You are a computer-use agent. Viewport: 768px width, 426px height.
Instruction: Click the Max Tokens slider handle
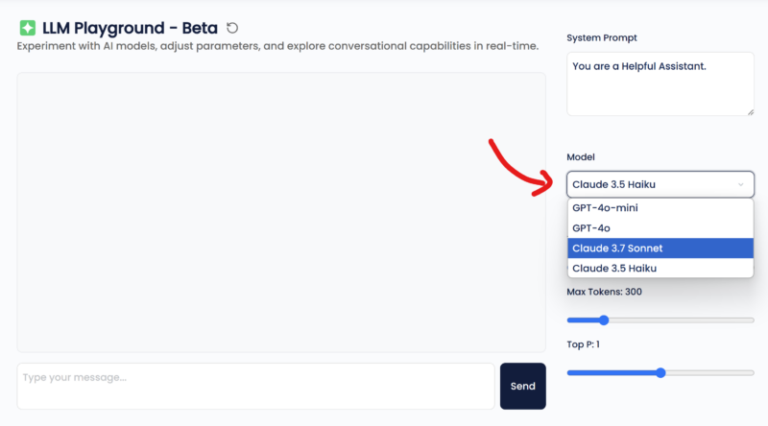[x=604, y=320]
